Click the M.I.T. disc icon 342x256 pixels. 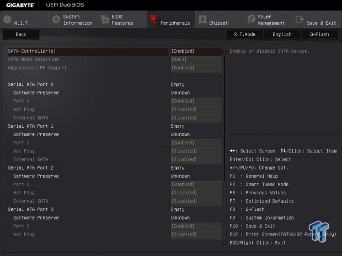click(x=7, y=19)
